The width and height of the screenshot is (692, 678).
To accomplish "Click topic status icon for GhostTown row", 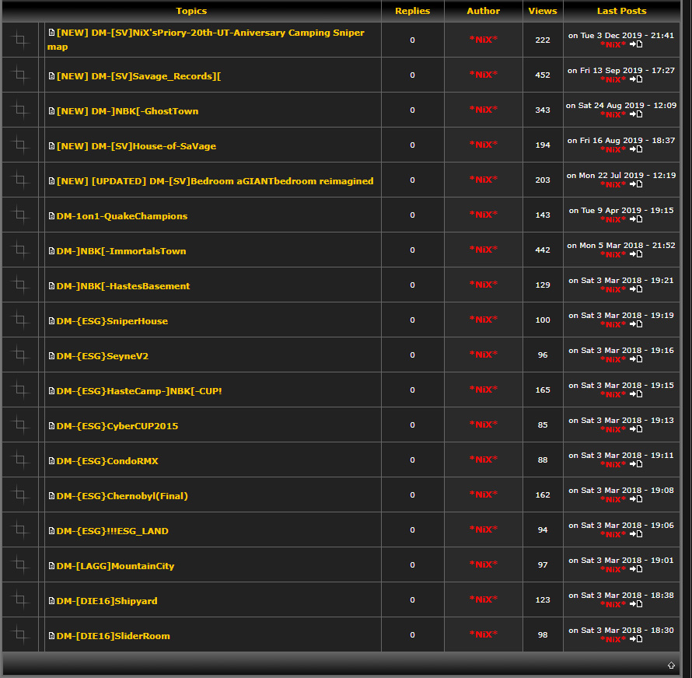I will point(20,110).
